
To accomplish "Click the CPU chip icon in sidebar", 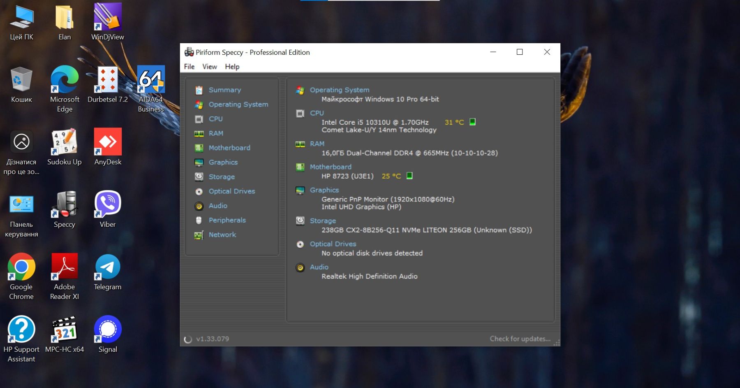I will pos(199,119).
